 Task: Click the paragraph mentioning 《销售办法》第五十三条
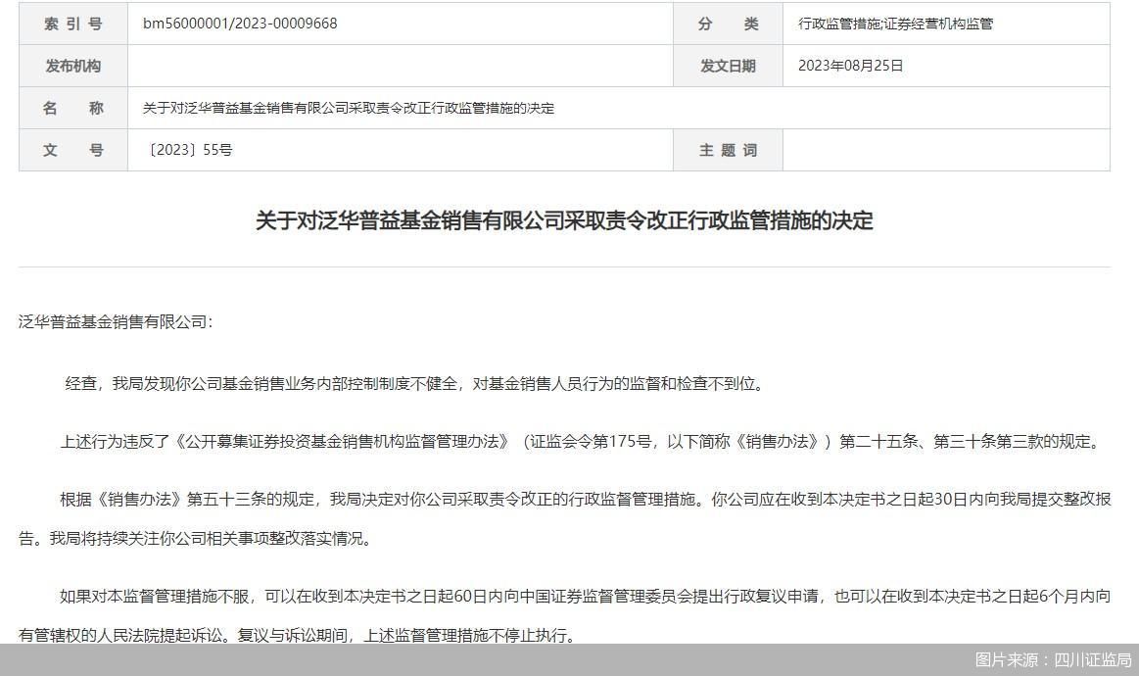pos(564,514)
